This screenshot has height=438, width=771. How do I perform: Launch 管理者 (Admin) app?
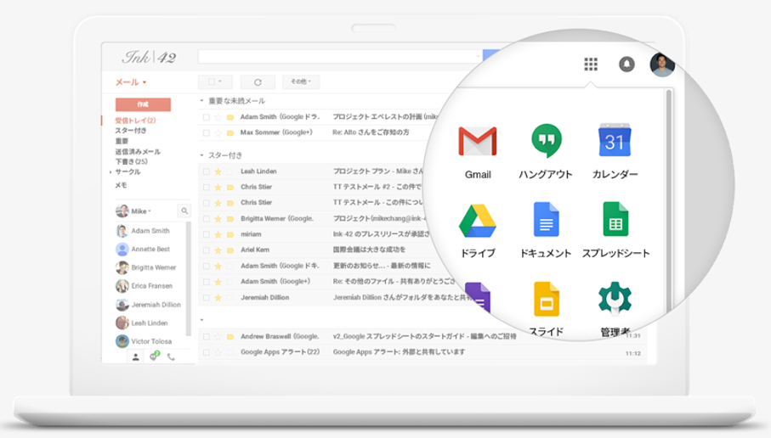tap(615, 308)
